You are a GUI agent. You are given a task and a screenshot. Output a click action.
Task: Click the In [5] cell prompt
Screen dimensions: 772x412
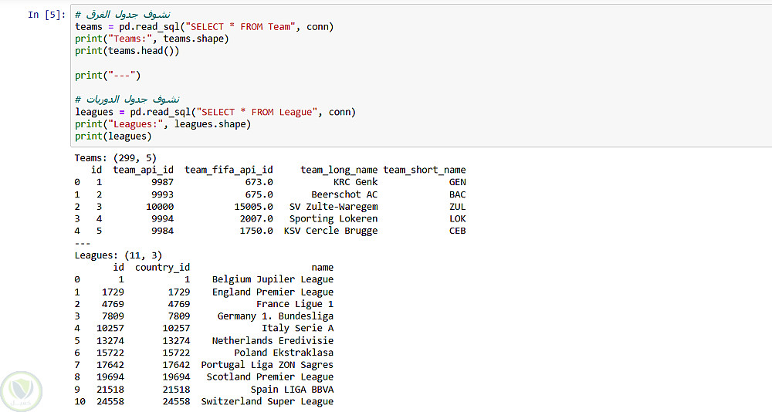point(46,15)
